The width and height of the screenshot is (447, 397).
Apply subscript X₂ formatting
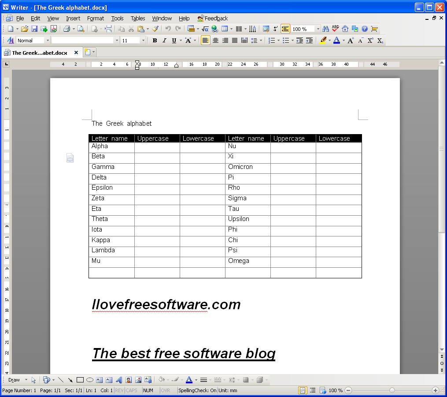point(380,41)
